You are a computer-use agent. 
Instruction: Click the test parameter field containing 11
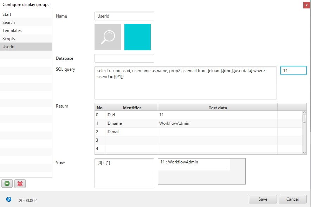[x=293, y=71]
